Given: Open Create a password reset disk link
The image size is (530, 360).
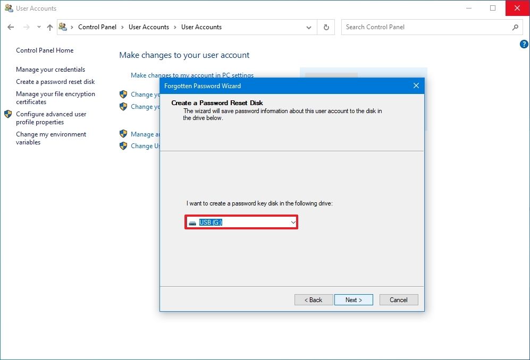Looking at the screenshot, I should [x=55, y=81].
